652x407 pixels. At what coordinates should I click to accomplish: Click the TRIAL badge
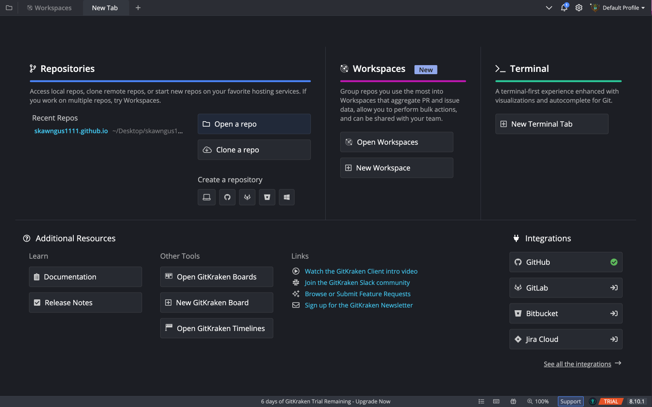[x=611, y=402]
